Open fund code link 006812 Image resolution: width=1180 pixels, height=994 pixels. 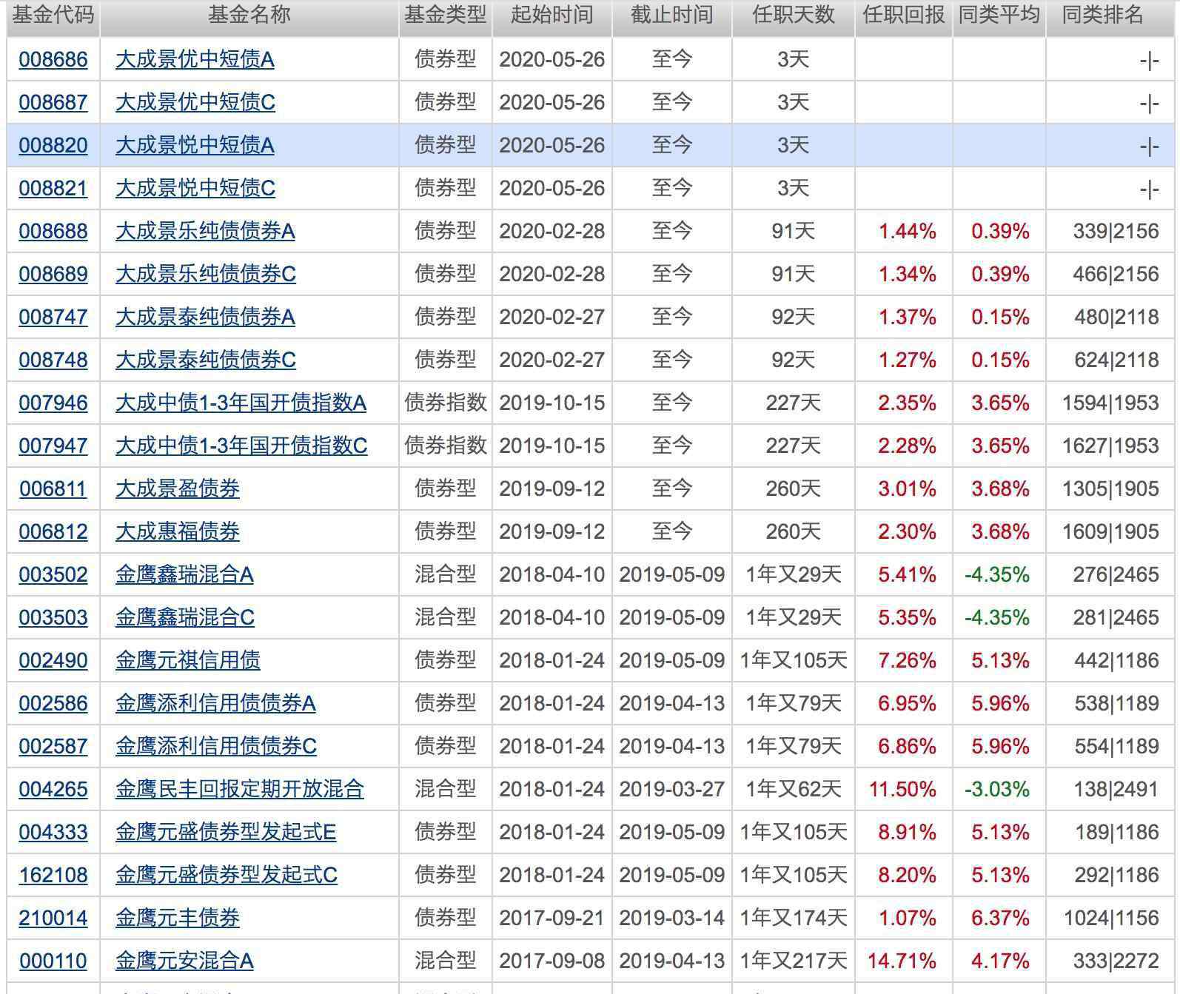[x=53, y=531]
